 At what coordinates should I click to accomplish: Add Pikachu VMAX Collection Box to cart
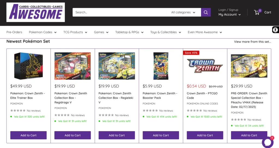click(x=249, y=135)
